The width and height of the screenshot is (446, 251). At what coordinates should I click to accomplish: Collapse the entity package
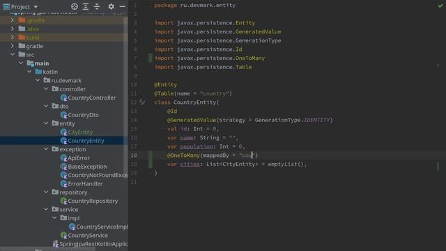point(46,123)
